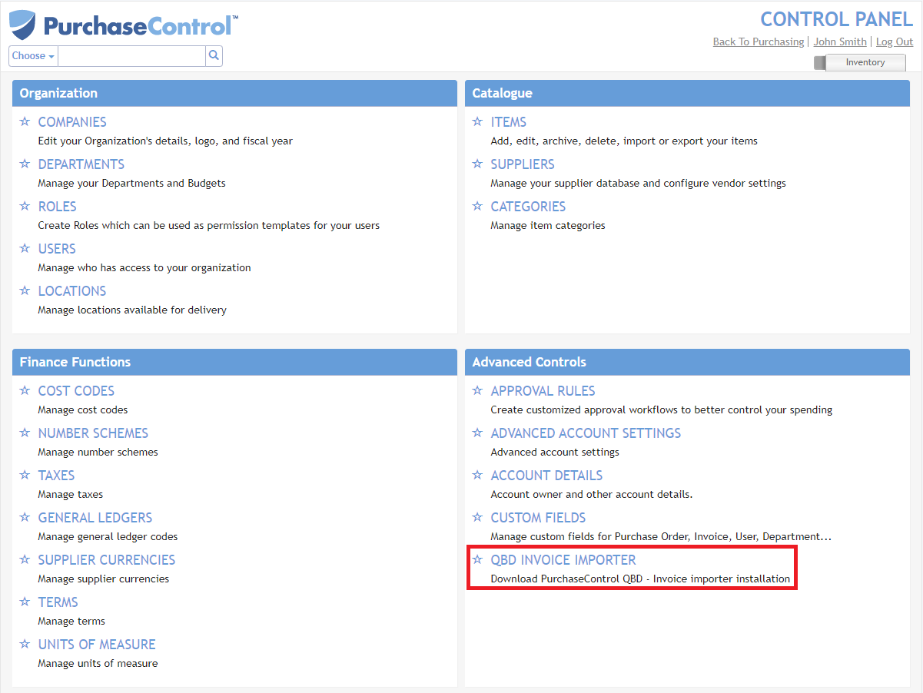This screenshot has height=693, width=923.
Task: Click inside the search input field
Action: 131,55
